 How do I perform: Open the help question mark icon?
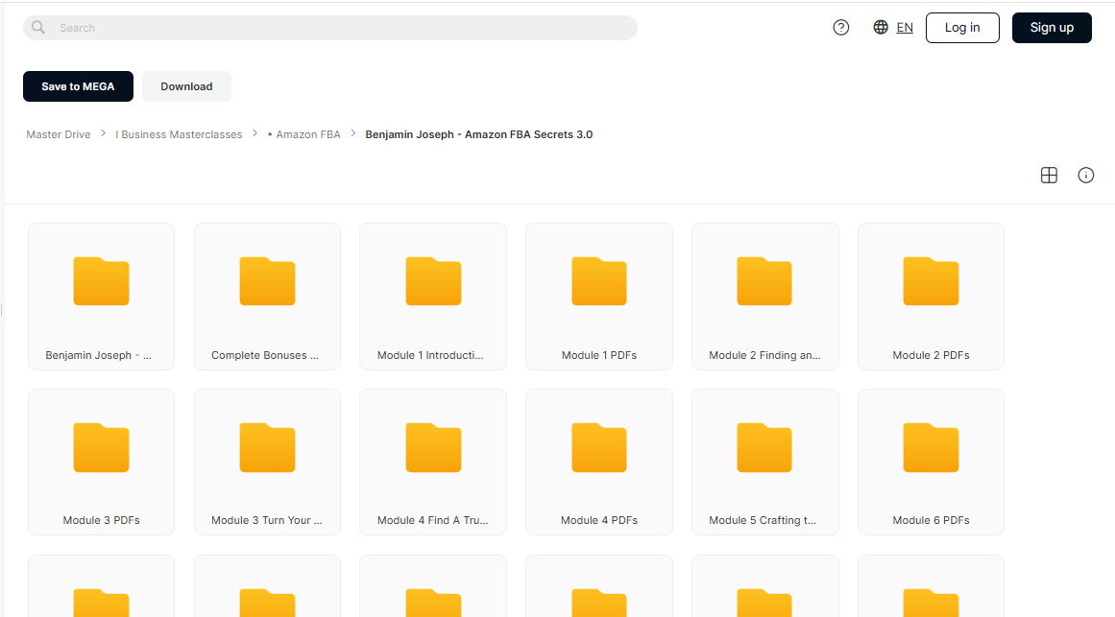point(840,28)
